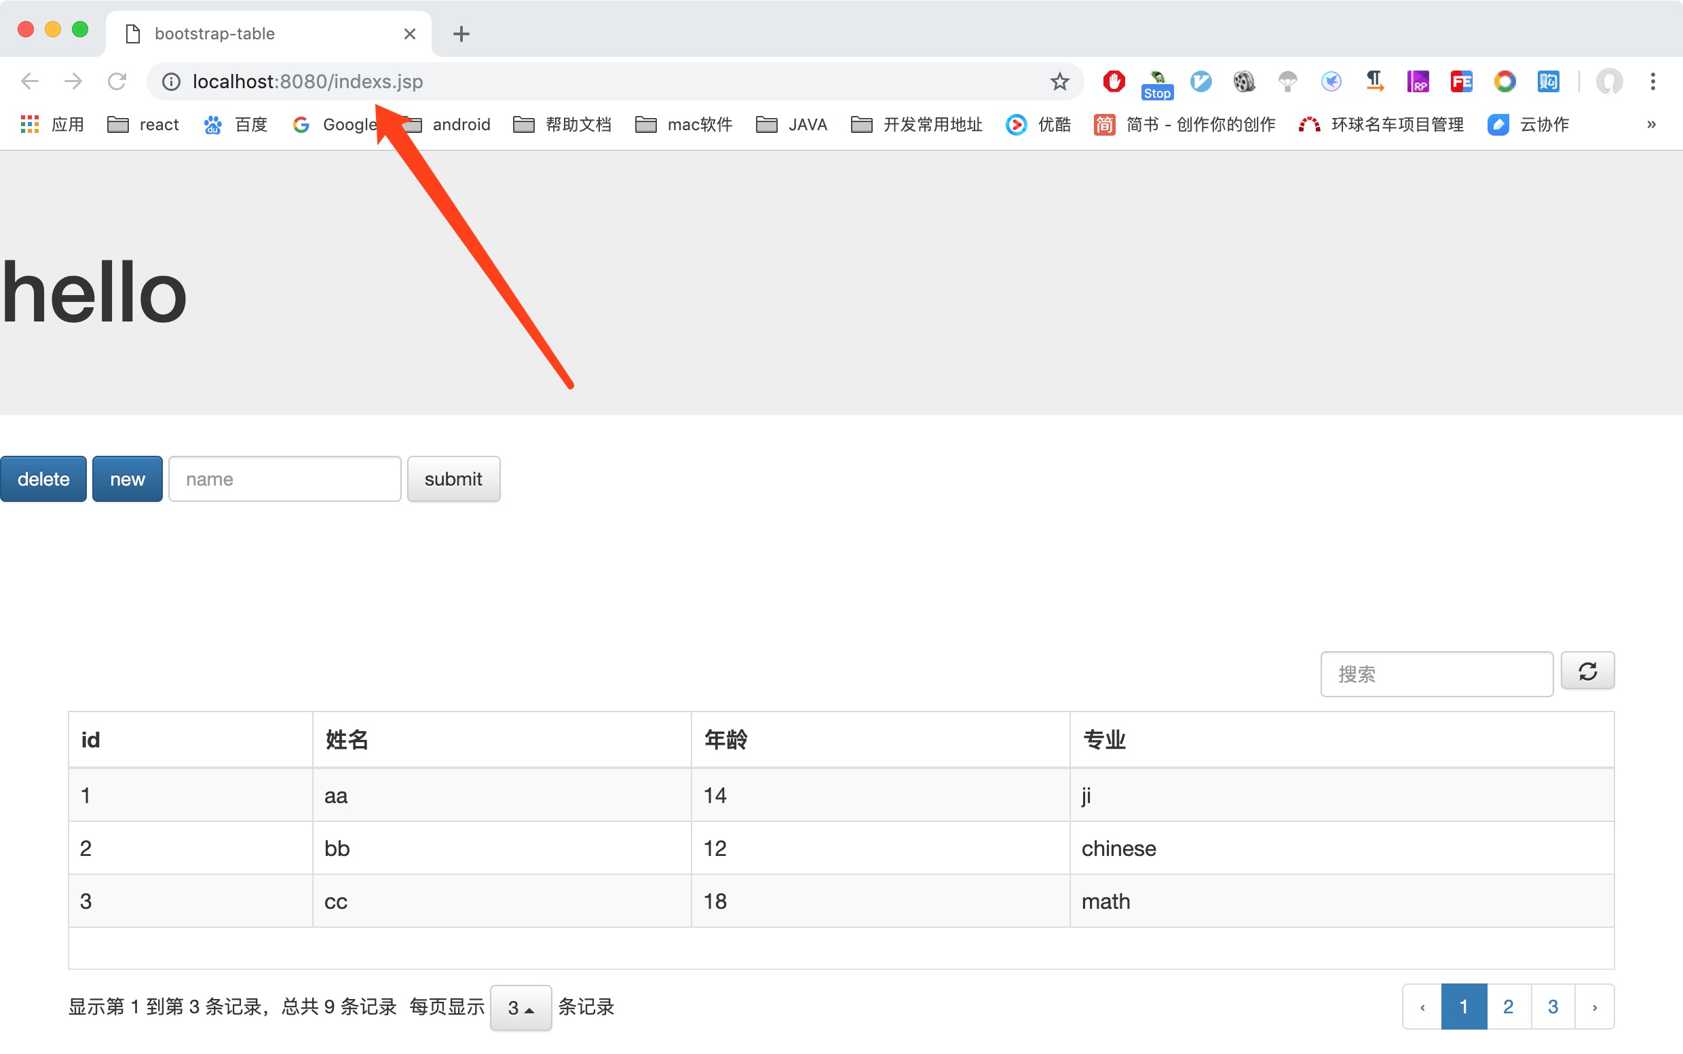Open a new browser tab
Screen dimensions: 1683x1054
click(x=461, y=33)
